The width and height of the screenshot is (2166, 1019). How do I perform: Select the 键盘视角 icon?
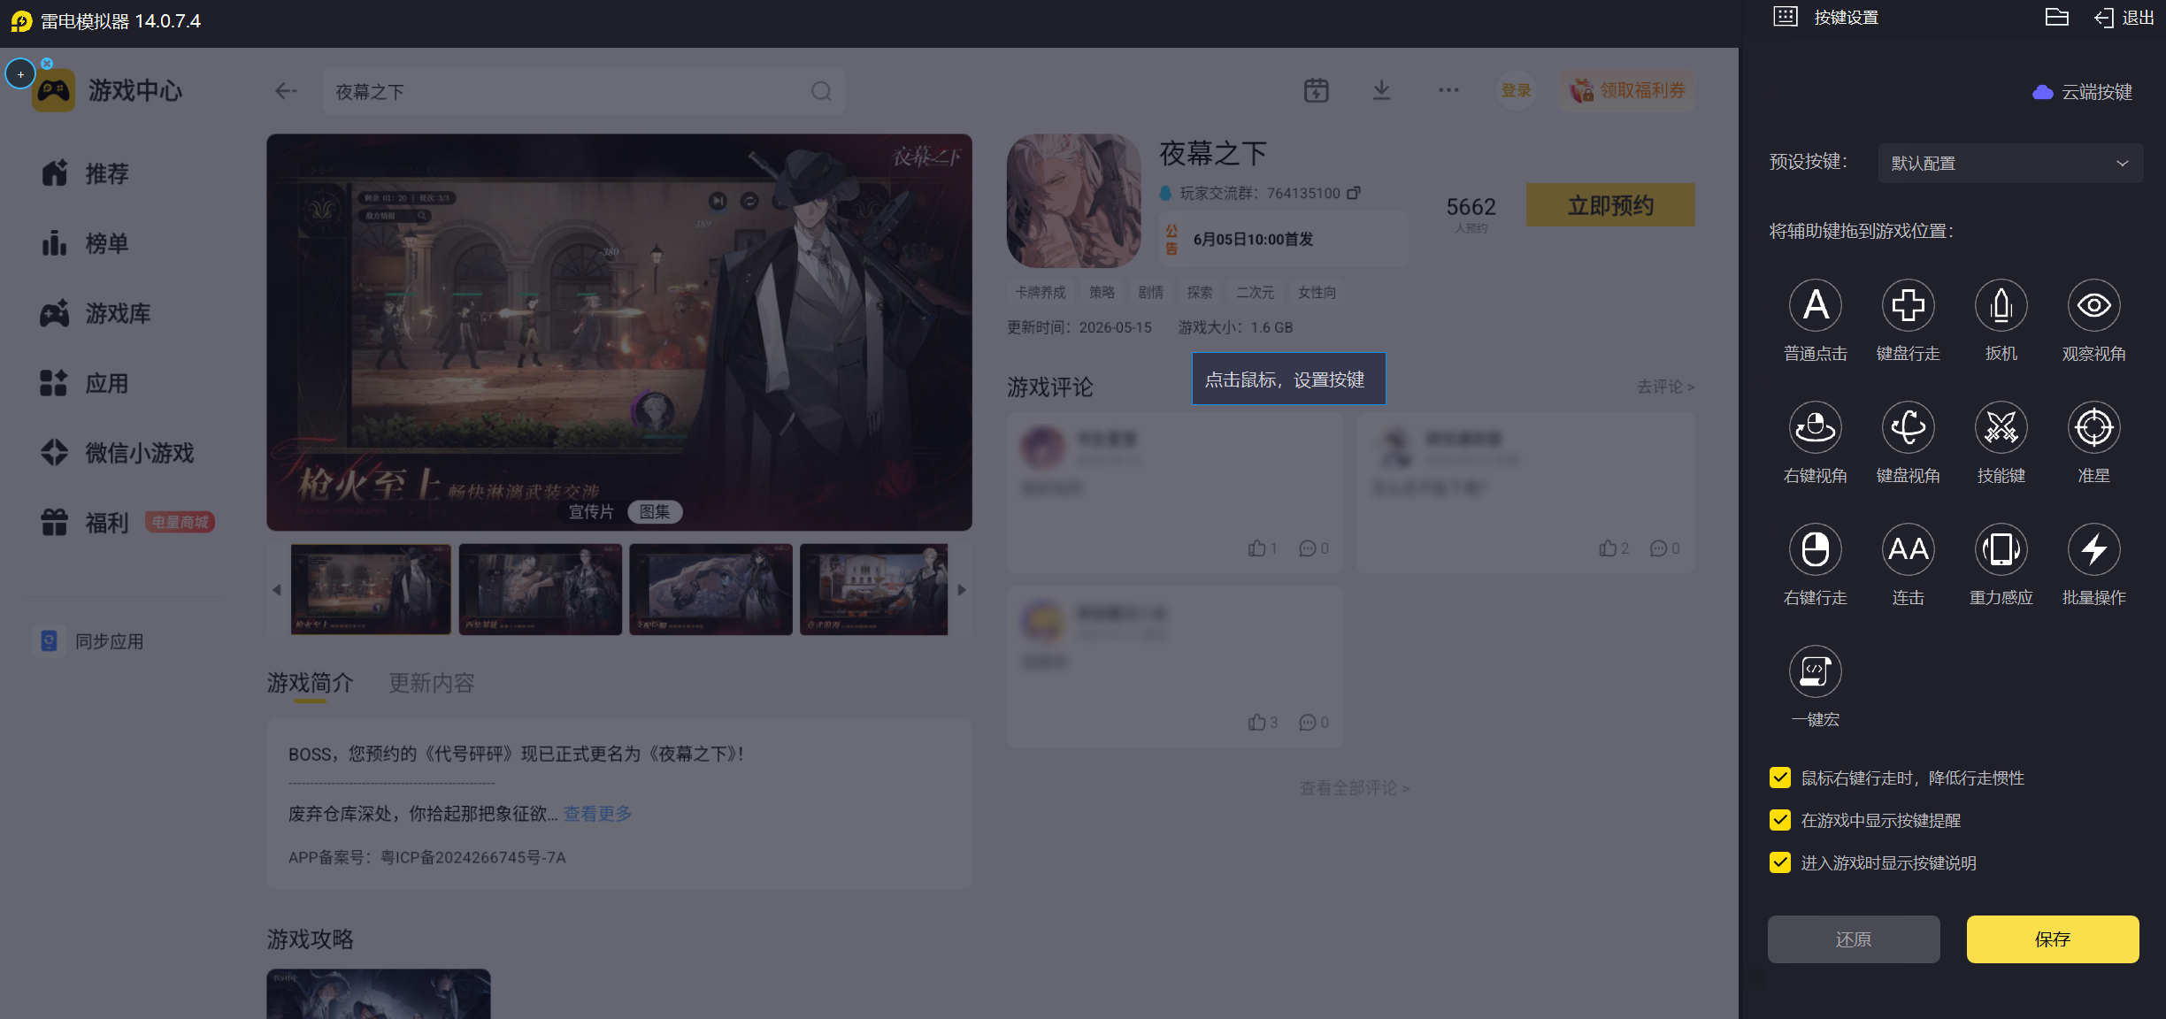point(1909,428)
